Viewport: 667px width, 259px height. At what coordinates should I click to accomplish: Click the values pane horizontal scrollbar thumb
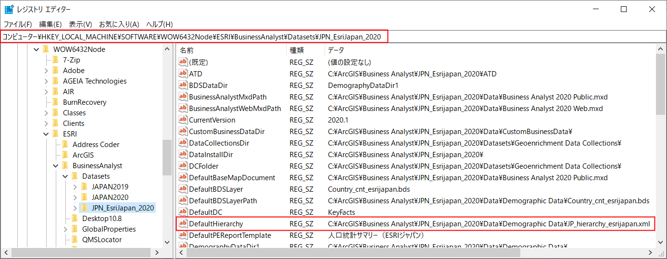point(354,253)
